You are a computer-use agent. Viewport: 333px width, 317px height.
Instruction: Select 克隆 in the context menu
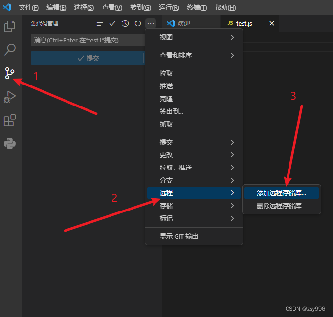pyautogui.click(x=194, y=99)
